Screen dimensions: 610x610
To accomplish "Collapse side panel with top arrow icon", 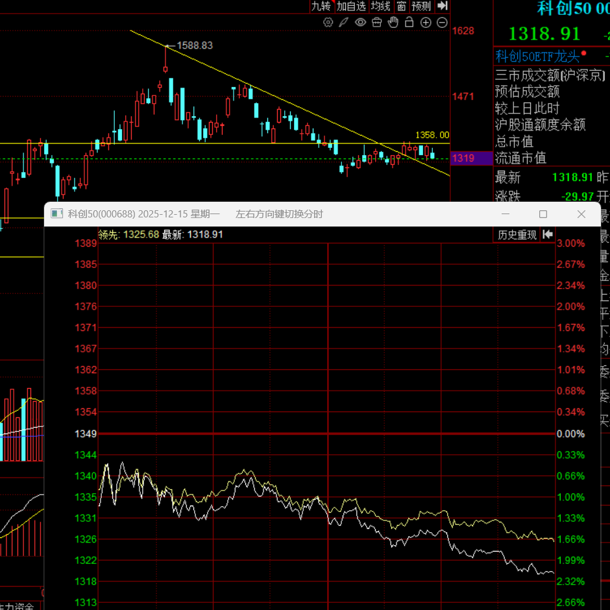I will tap(443, 6).
